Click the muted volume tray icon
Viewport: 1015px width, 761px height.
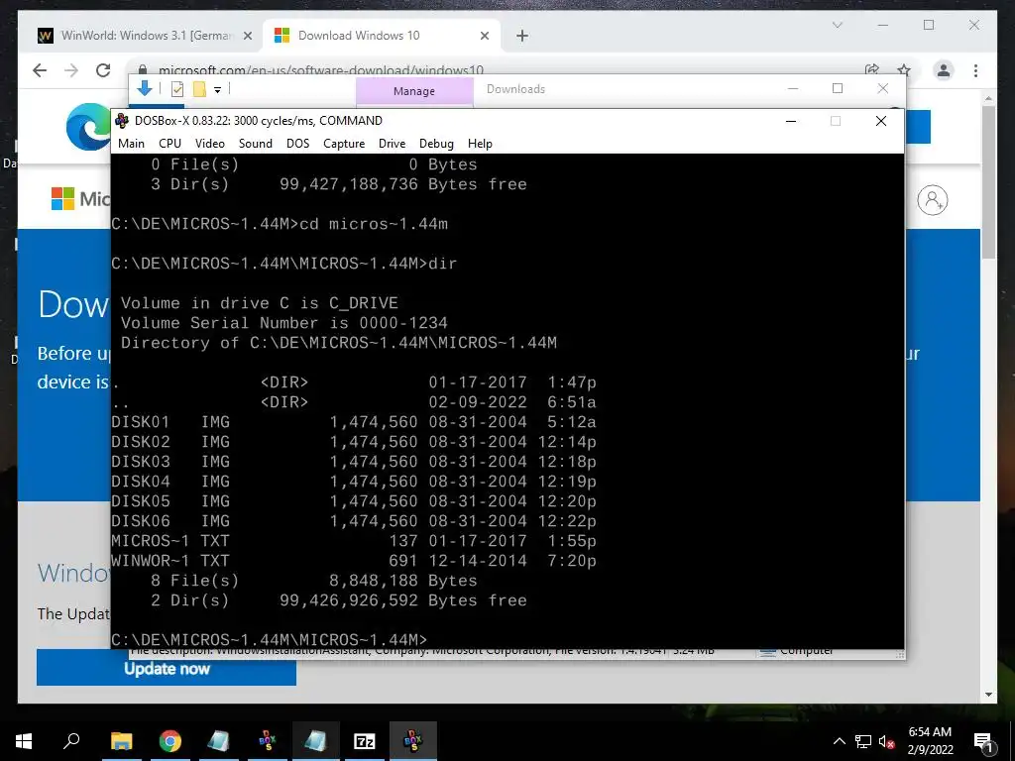(886, 741)
